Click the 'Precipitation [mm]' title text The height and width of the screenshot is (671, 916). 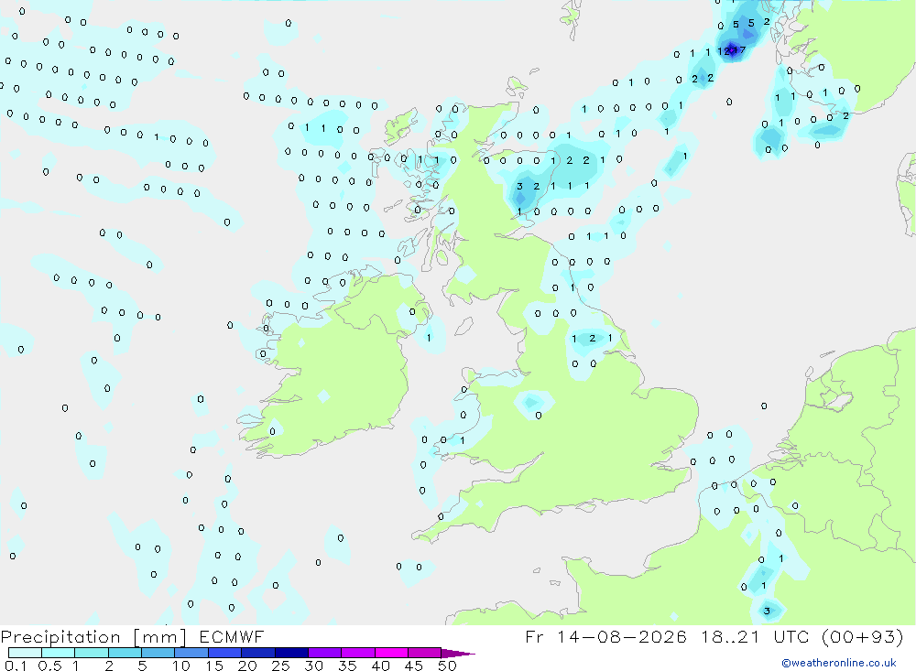pyautogui.click(x=93, y=637)
